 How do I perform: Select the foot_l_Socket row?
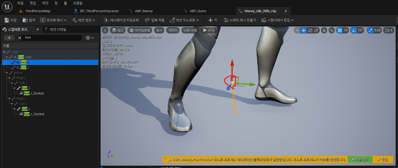tap(50, 93)
